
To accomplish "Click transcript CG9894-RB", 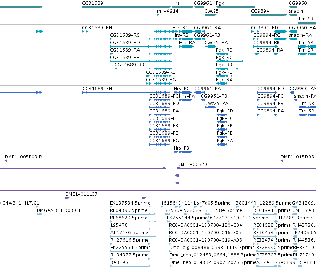I will (266, 46).
